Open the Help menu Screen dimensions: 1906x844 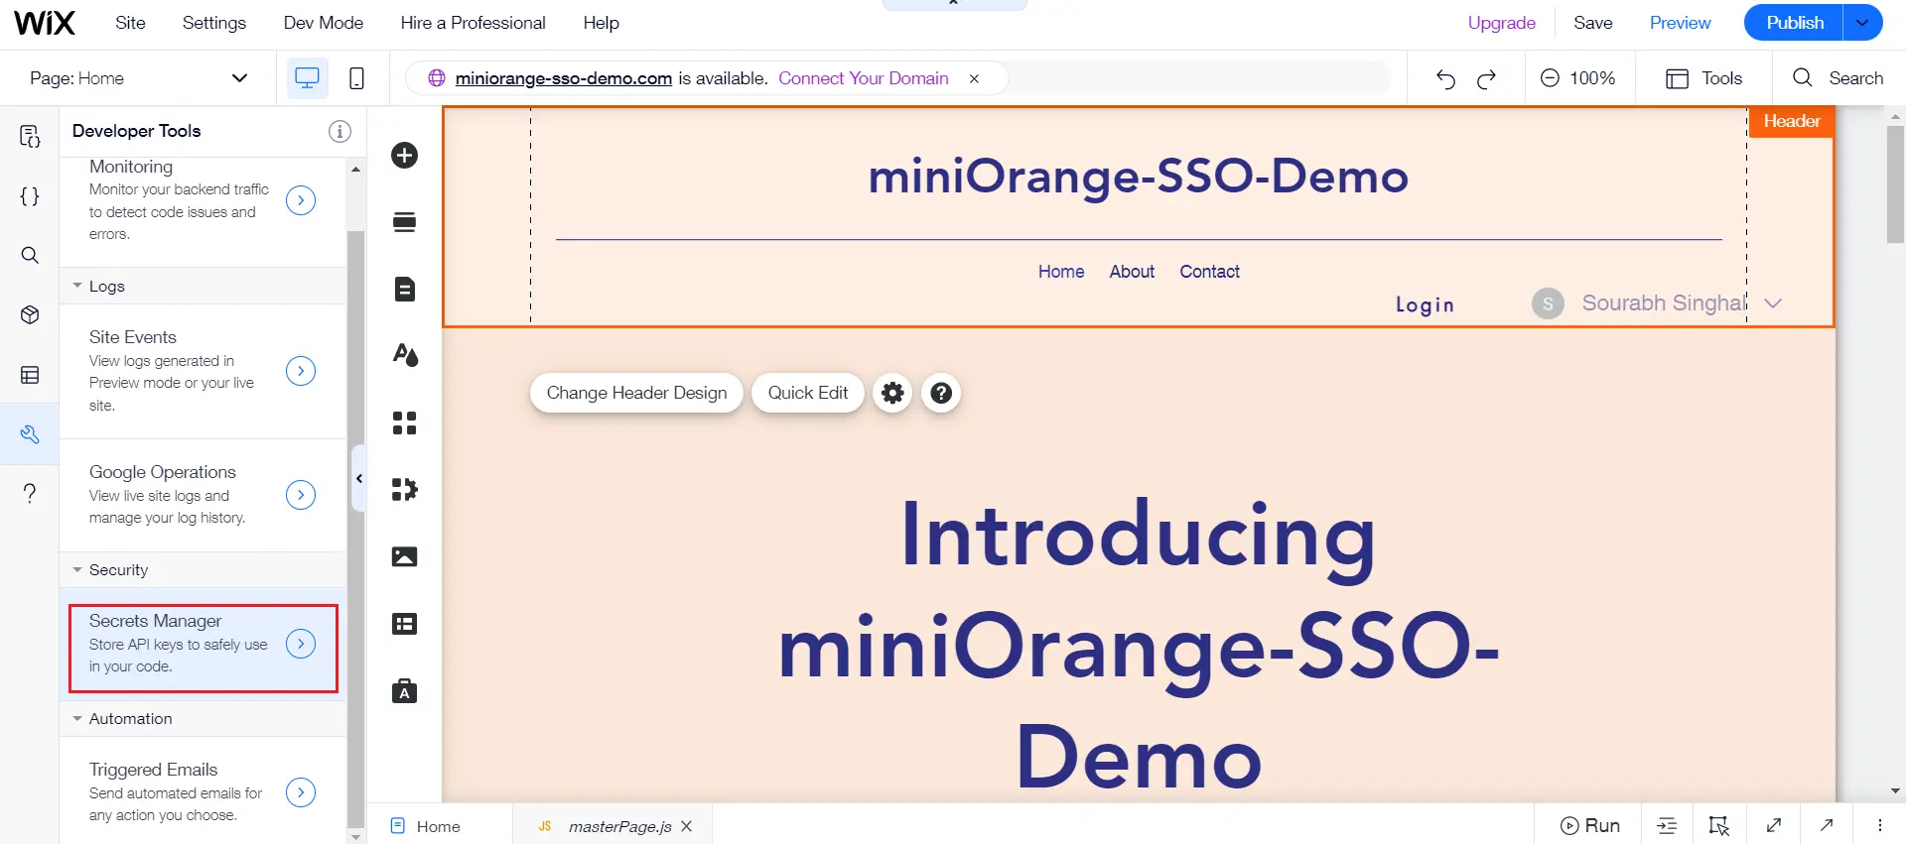601,23
